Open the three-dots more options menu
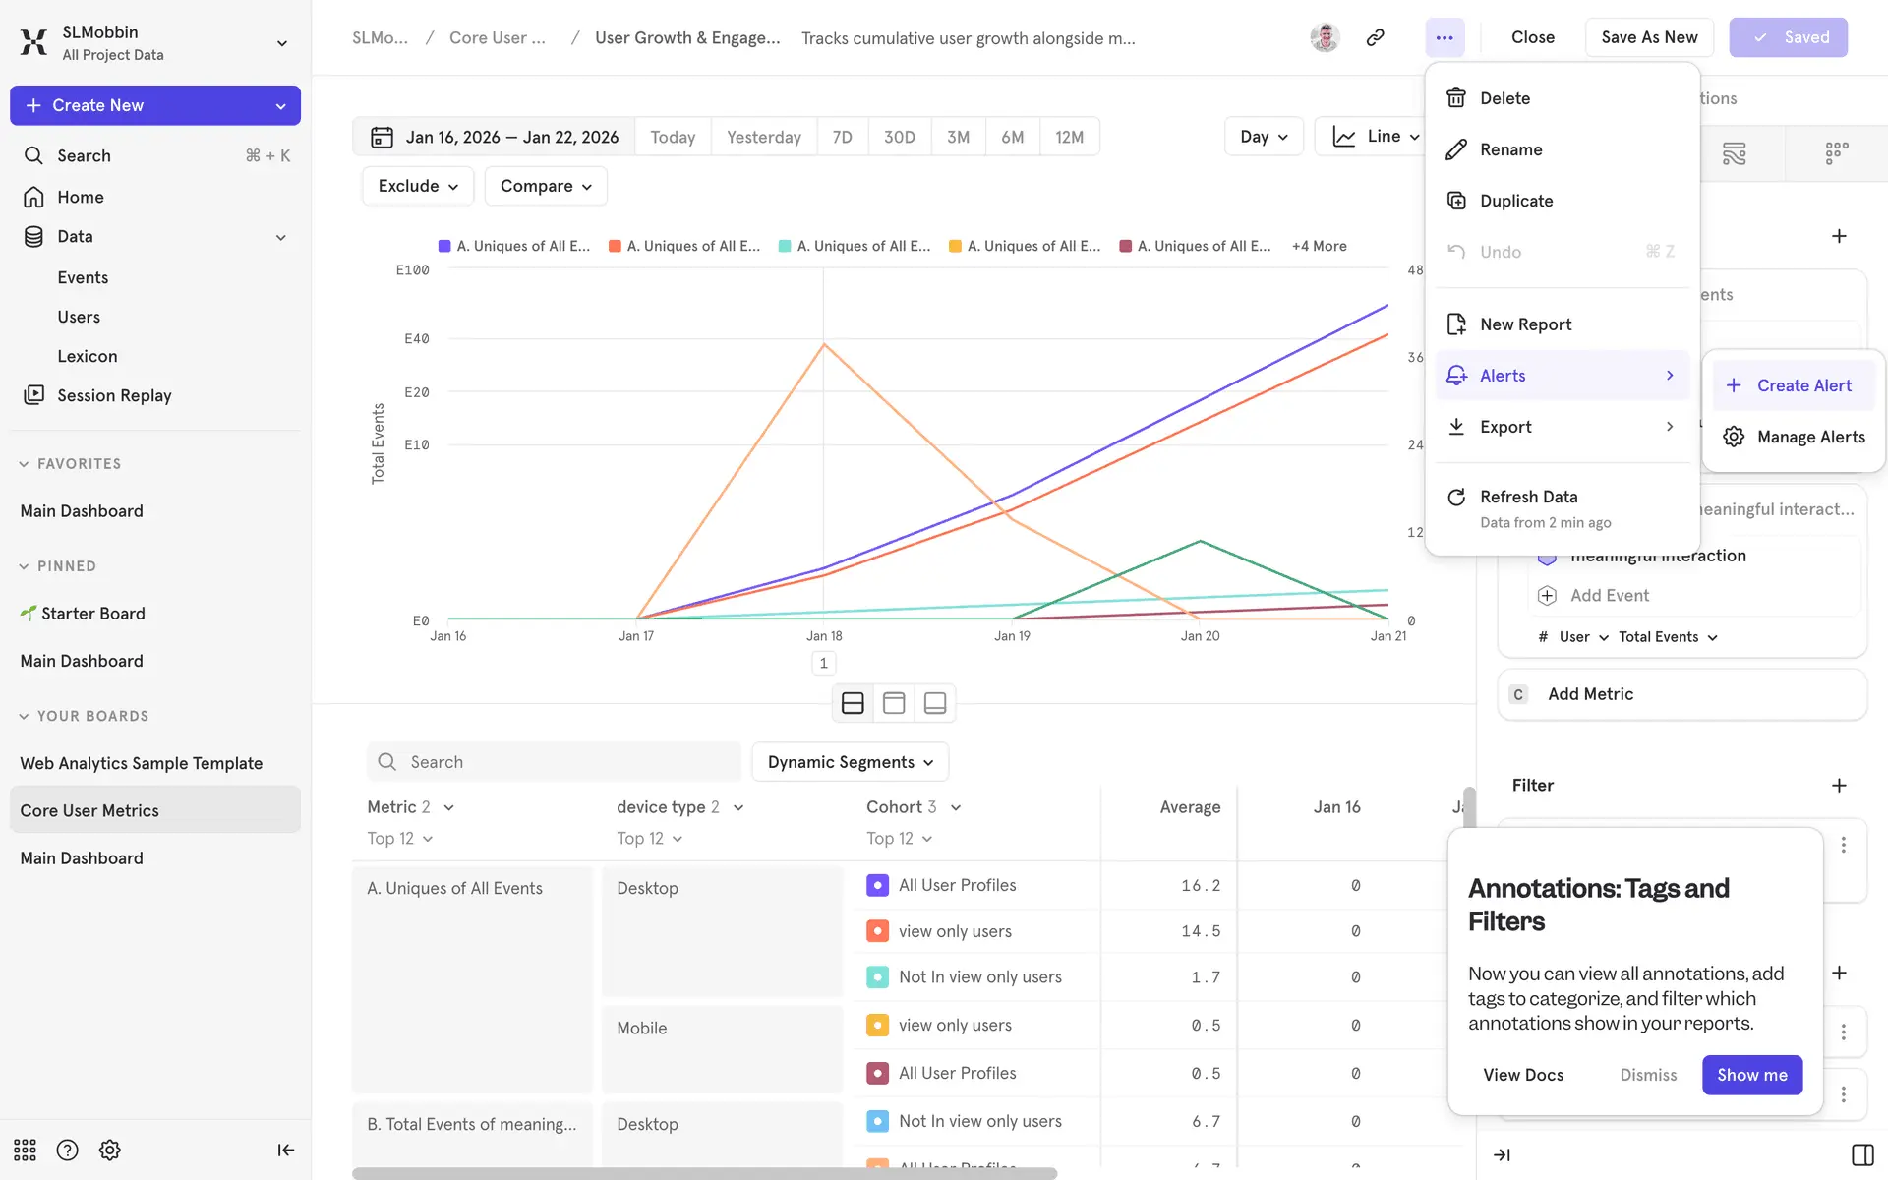 tap(1444, 37)
